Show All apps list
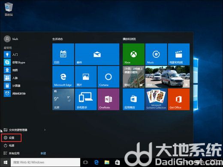The image size is (223, 167). click(12, 153)
